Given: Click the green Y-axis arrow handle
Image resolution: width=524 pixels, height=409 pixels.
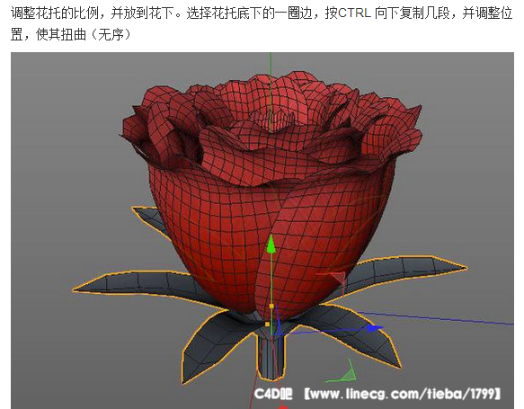Looking at the screenshot, I should tap(271, 245).
